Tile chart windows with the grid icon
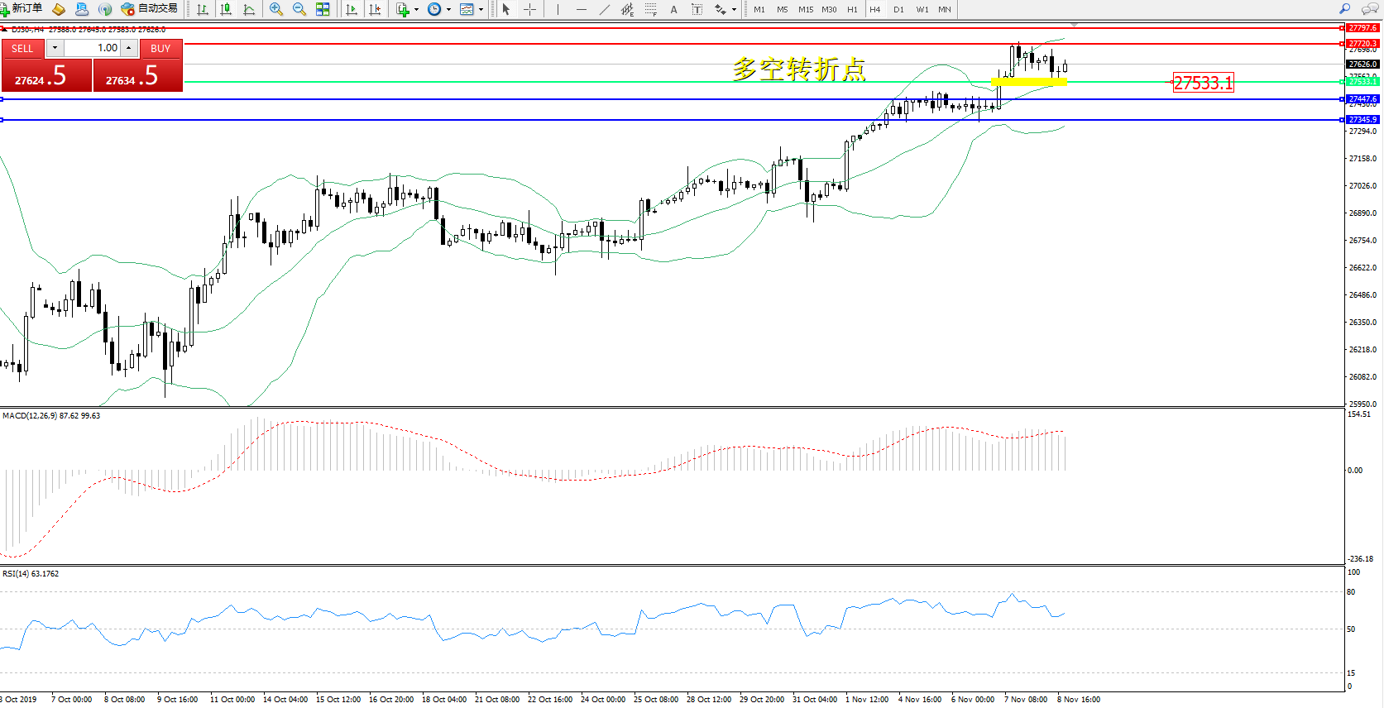This screenshot has height=708, width=1384. click(323, 9)
